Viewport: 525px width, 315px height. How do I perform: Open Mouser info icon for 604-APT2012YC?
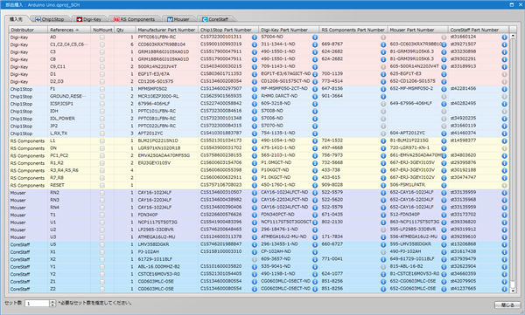[444, 134]
